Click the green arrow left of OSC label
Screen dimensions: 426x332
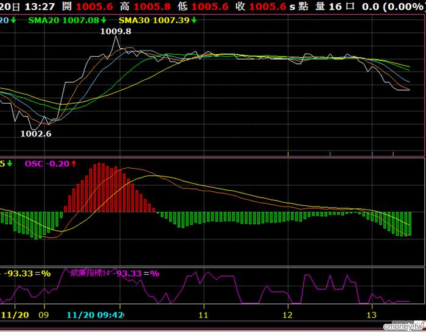[x=10, y=163]
